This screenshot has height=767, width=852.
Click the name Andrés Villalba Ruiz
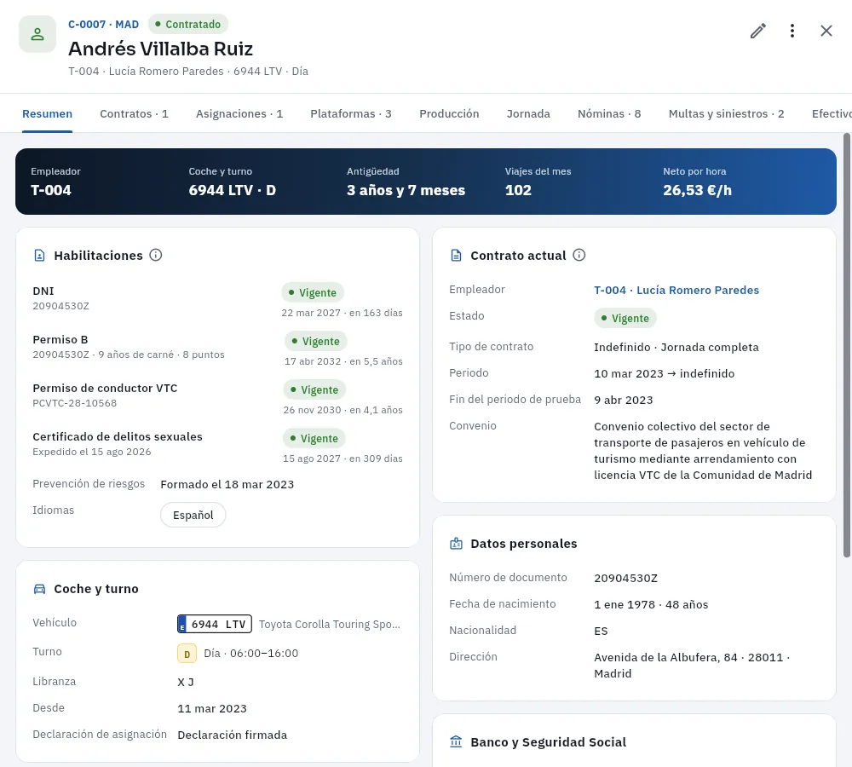click(x=161, y=49)
